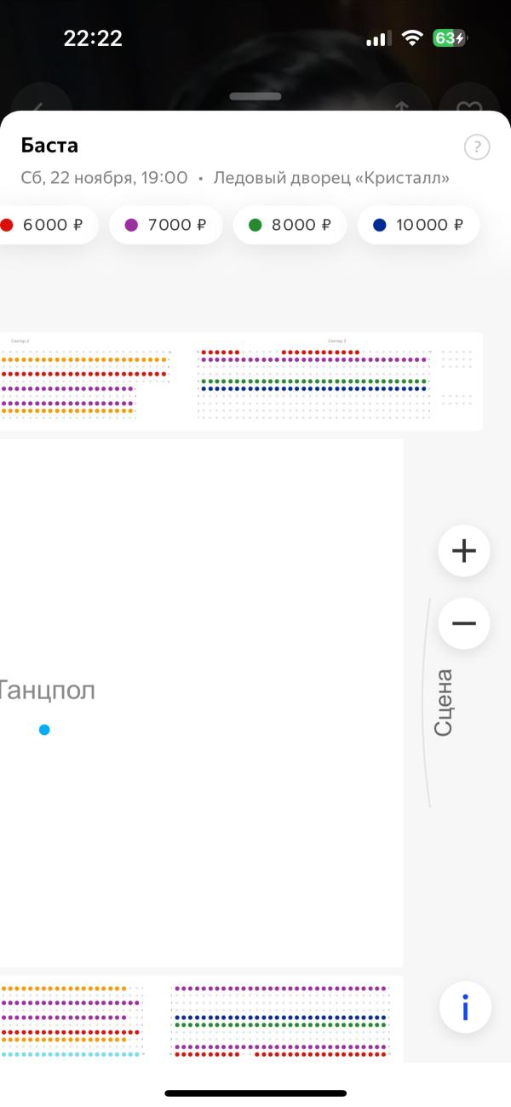The image size is (511, 1107).
Task: Tap the venue name Ледовый дворец «Кристалл»
Action: tap(331, 178)
